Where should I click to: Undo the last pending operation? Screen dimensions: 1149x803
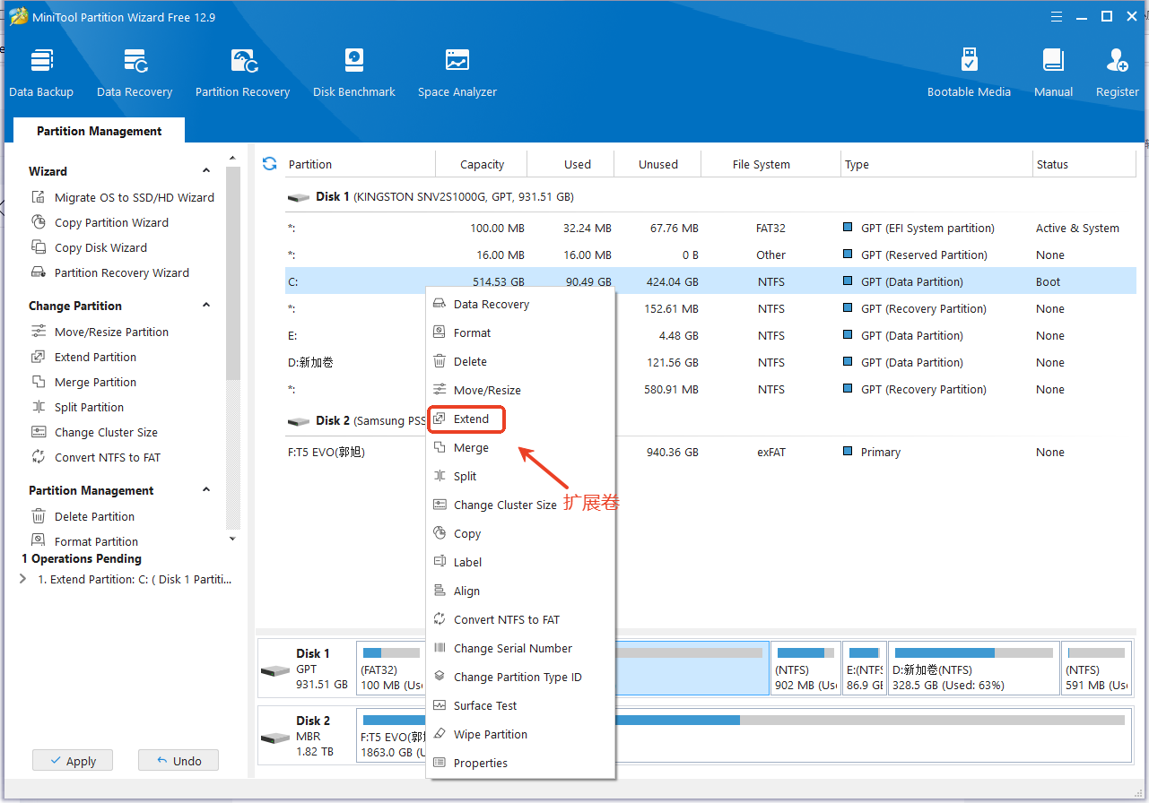pyautogui.click(x=178, y=761)
